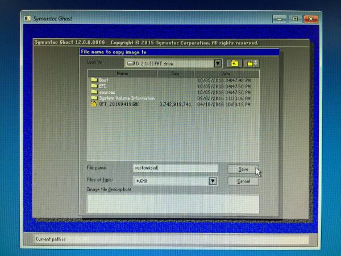The height and width of the screenshot is (256, 341).
Task: Click the up-one-level folder icon
Action: click(234, 63)
